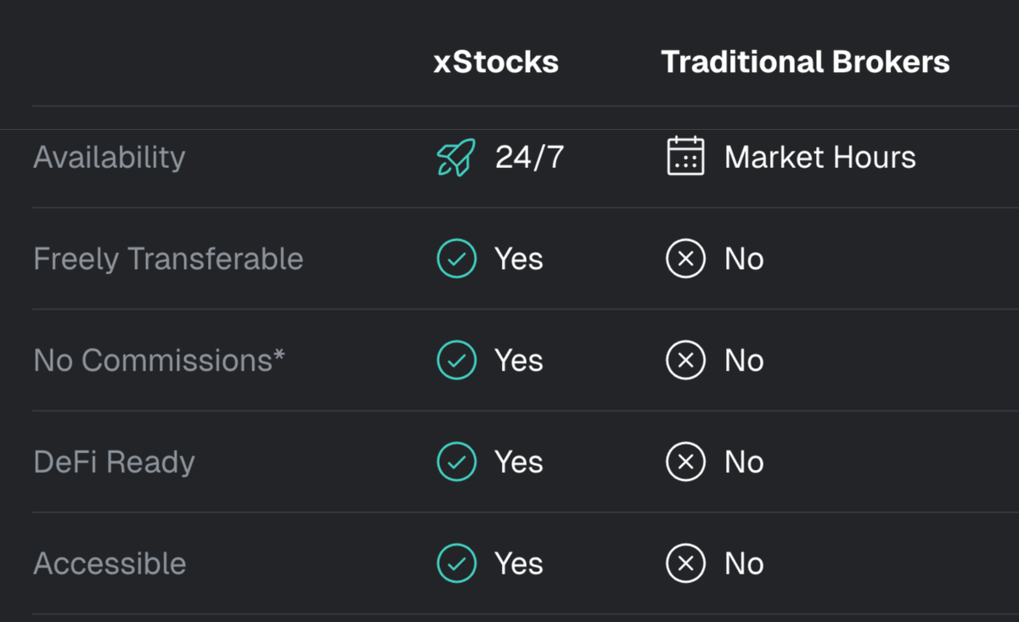Select the xStocks column header

(x=496, y=62)
